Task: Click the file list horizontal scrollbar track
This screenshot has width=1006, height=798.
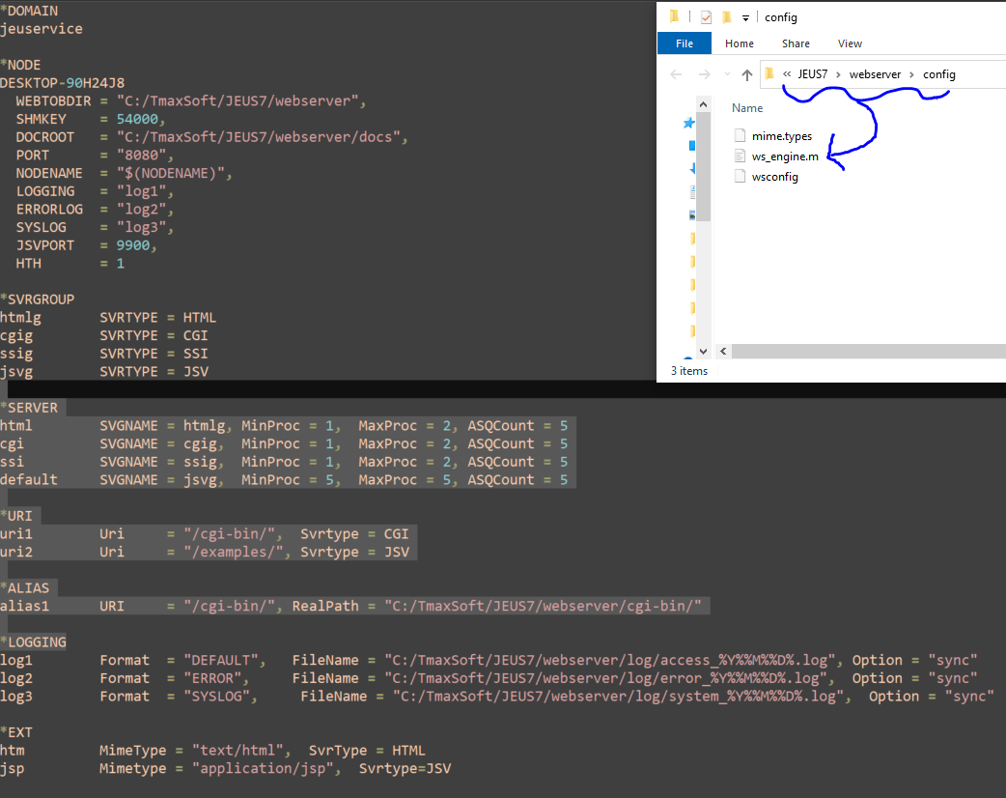Action: click(869, 351)
